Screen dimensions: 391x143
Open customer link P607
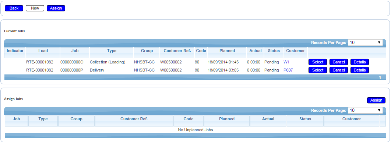pyautogui.click(x=288, y=70)
